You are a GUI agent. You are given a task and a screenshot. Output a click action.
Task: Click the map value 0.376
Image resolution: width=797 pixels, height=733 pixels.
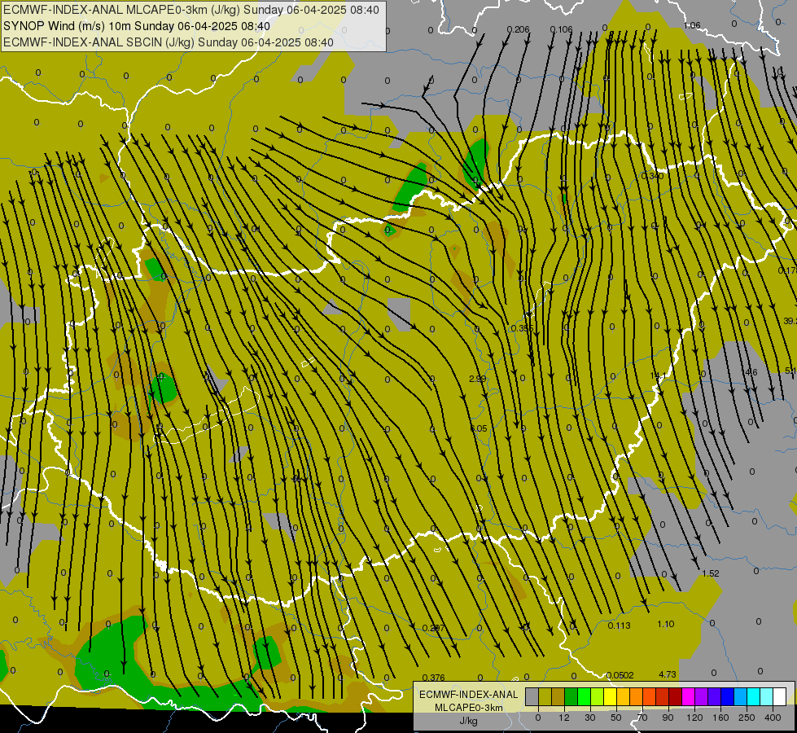pyautogui.click(x=434, y=678)
